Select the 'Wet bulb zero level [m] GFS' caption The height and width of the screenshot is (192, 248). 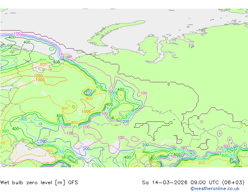39,183
